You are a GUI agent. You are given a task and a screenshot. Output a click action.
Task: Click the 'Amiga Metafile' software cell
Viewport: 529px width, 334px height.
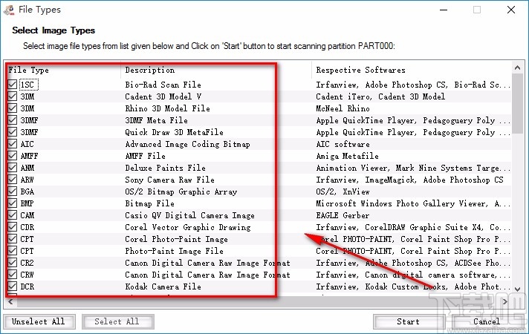pos(347,156)
